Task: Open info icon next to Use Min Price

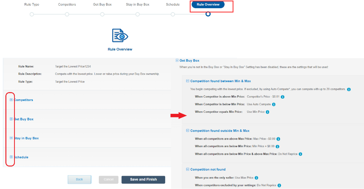Action: pos(267,112)
